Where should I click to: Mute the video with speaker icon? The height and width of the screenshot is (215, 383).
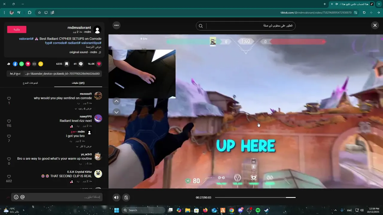pos(116,197)
